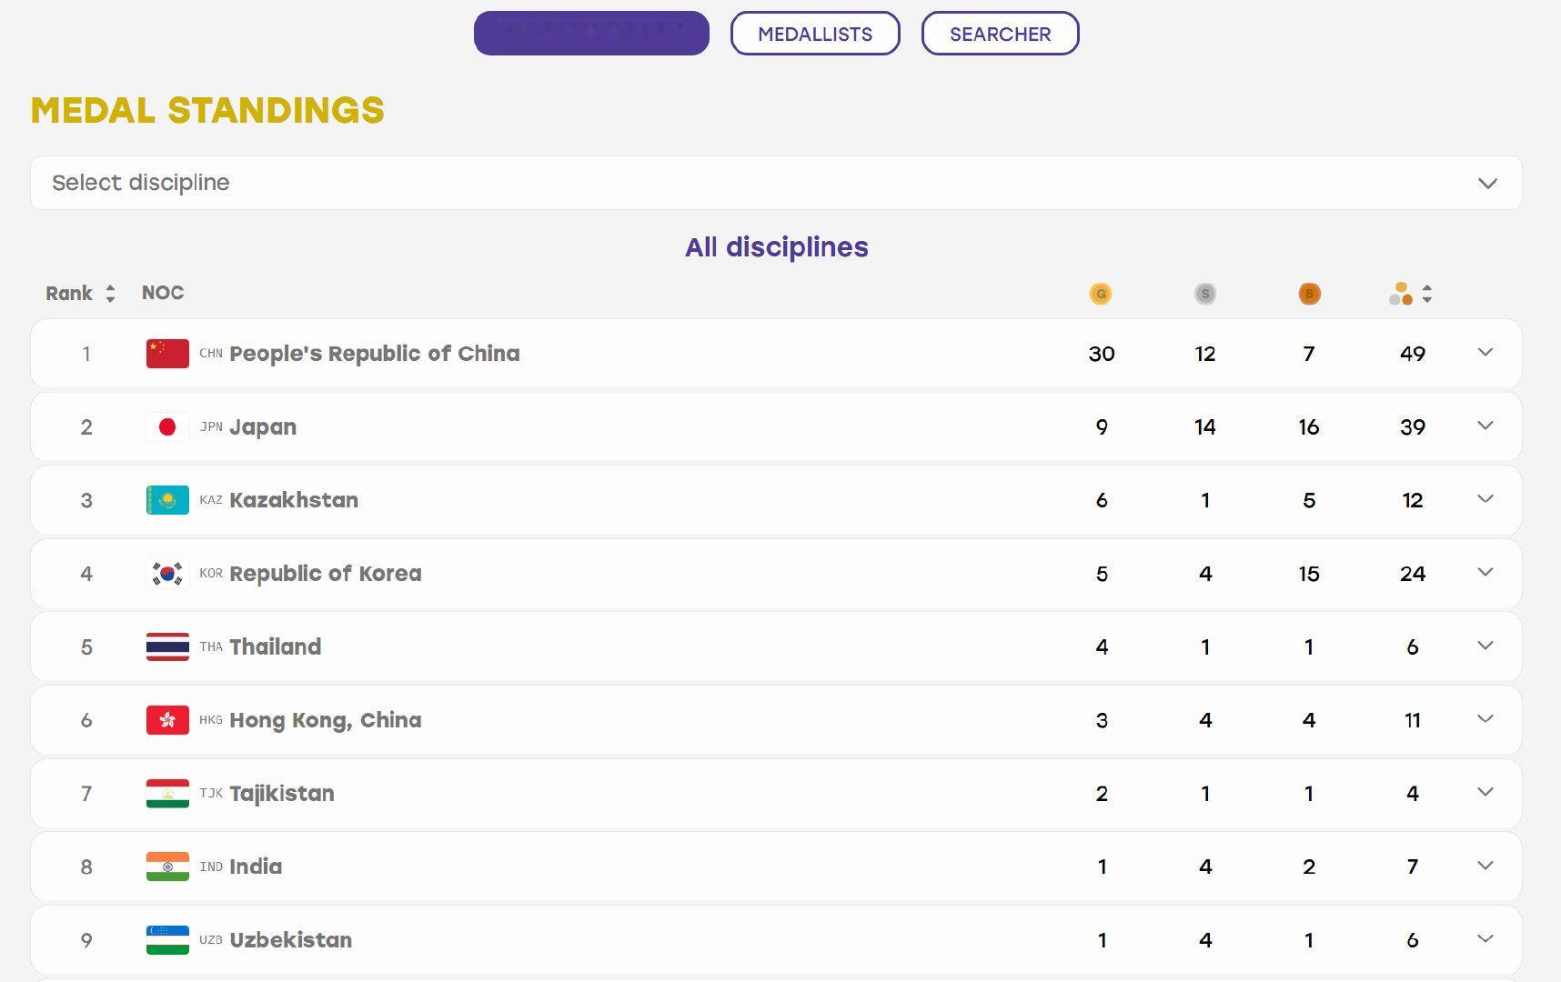Open the Republic of Korea name

tap(326, 574)
